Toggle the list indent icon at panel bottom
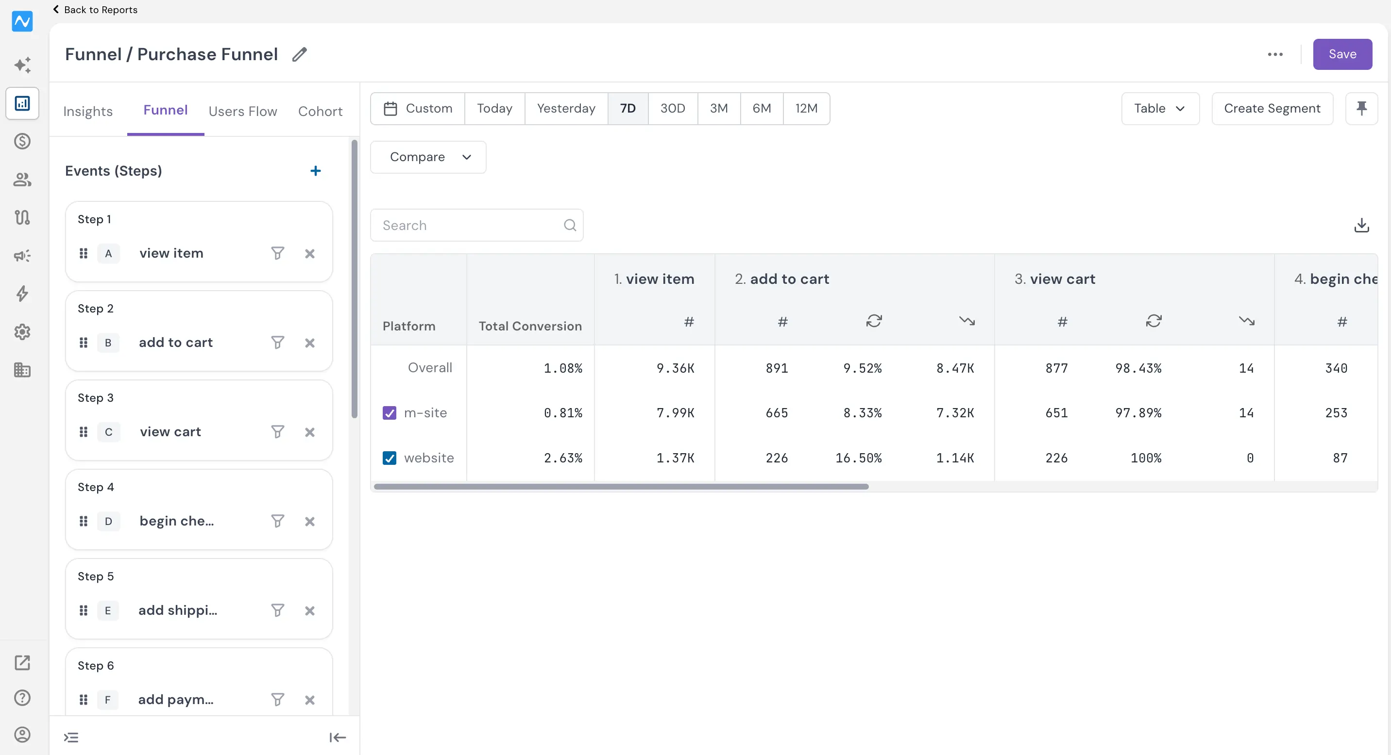 coord(71,737)
